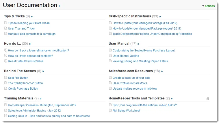Open Reset Default Picklist Value article
Screen dimensions: 221x125
(25, 61)
